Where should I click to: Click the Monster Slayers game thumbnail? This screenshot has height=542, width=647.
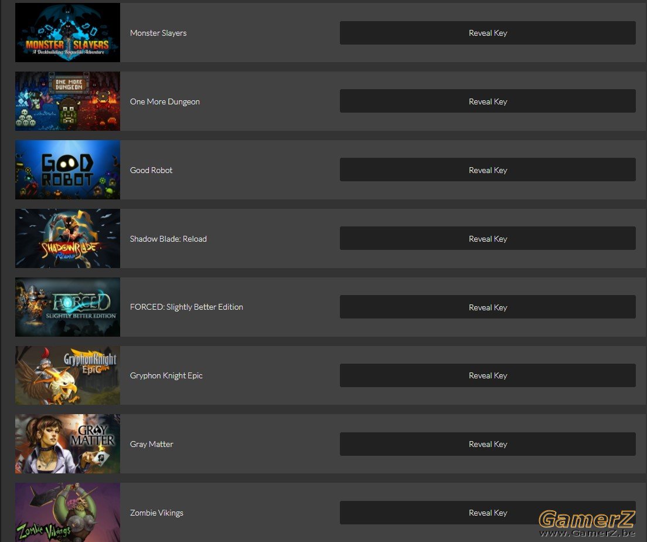pos(67,33)
